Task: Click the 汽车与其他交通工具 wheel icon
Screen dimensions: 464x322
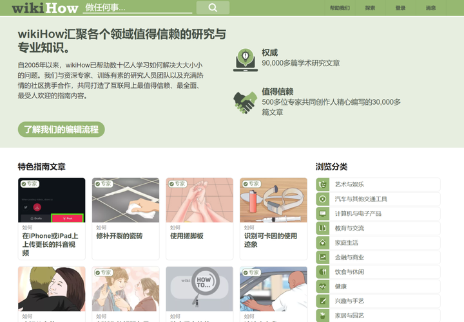Action: click(x=323, y=199)
